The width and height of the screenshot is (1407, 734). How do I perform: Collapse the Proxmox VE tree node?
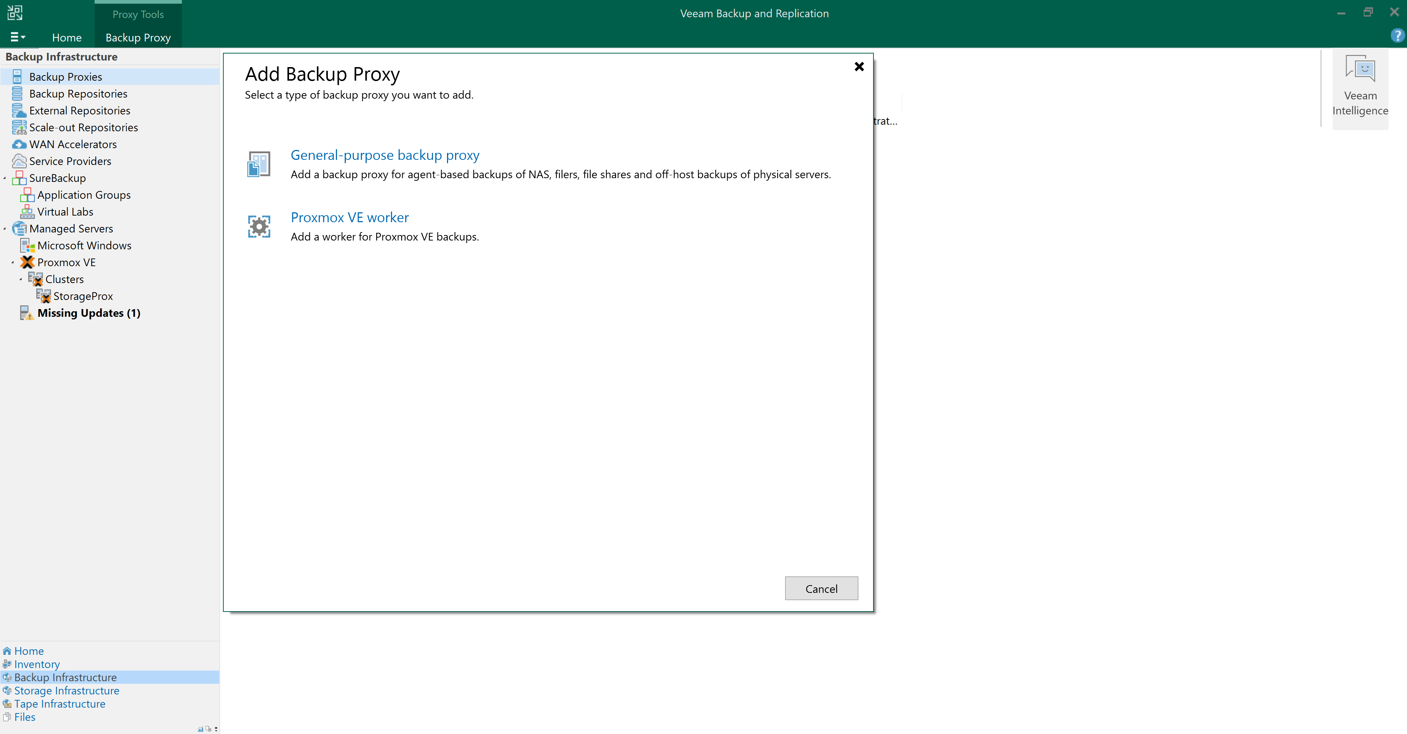click(12, 262)
